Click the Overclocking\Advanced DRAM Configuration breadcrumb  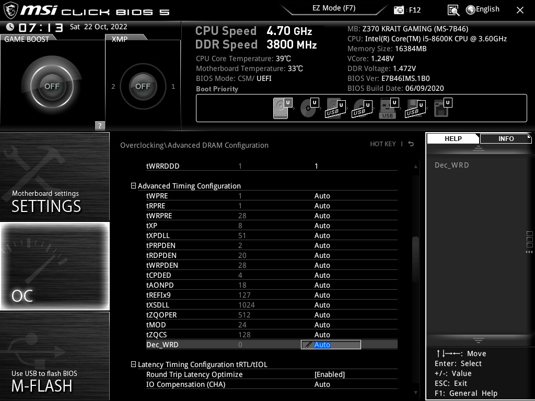(x=194, y=145)
